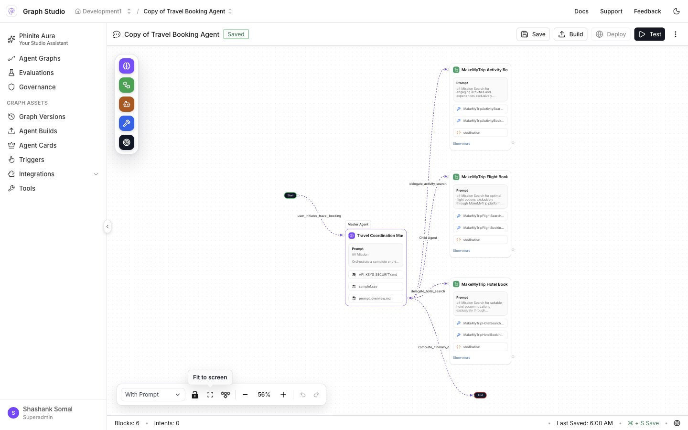This screenshot has width=688, height=430.
Task: Click the Saved status badge
Action: pyautogui.click(x=236, y=34)
